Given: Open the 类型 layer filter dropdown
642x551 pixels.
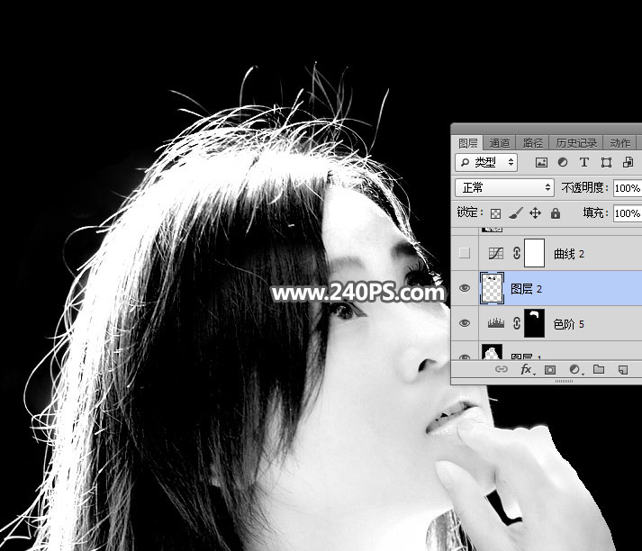Looking at the screenshot, I should [x=486, y=163].
